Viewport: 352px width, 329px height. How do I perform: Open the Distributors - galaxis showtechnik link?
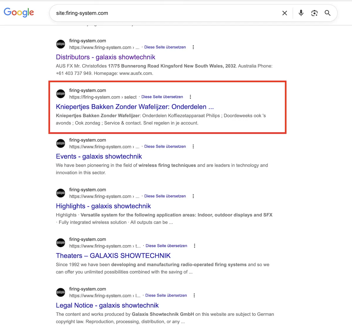pos(105,57)
